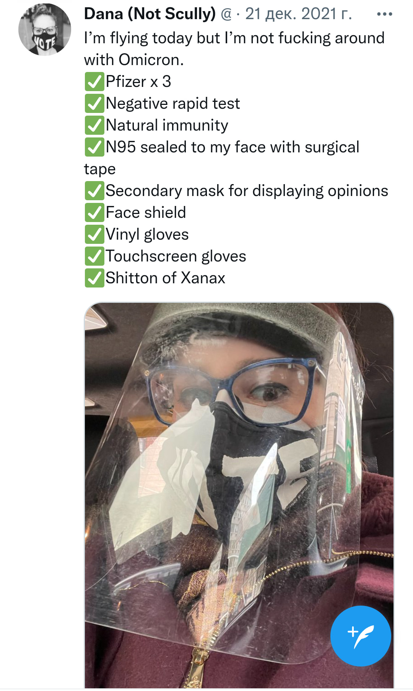Click the green check before Vinyl gloves
The width and height of the screenshot is (413, 691).
(x=94, y=234)
